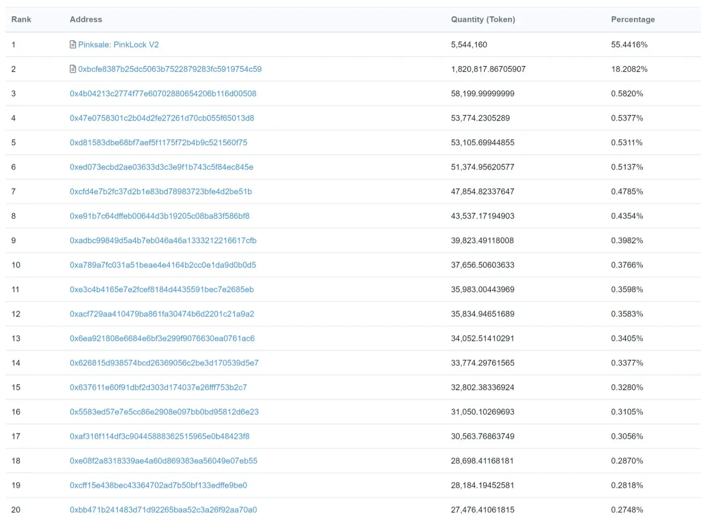Image resolution: width=701 pixels, height=521 pixels.
Task: Select percentage 0.3766%
Action: (627, 264)
